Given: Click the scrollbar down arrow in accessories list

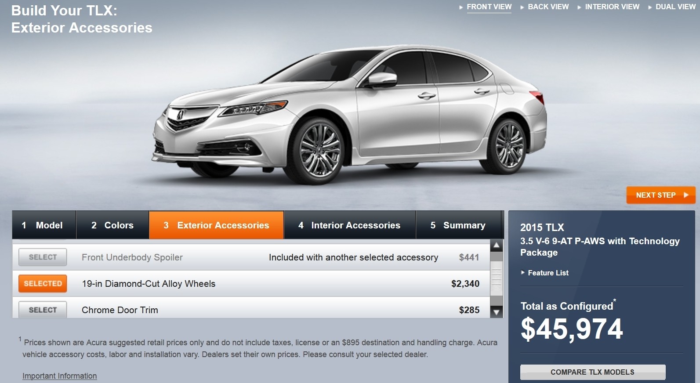Looking at the screenshot, I should [x=496, y=312].
